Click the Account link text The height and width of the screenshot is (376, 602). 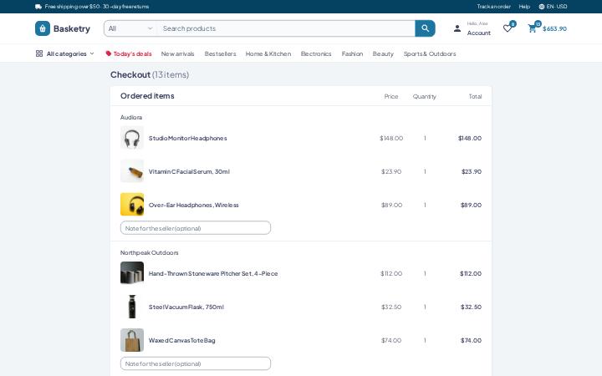pyautogui.click(x=479, y=33)
